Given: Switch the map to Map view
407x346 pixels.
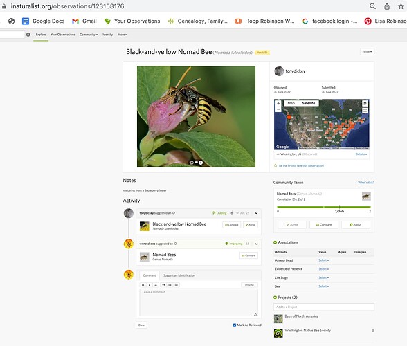Looking at the screenshot, I should point(291,103).
